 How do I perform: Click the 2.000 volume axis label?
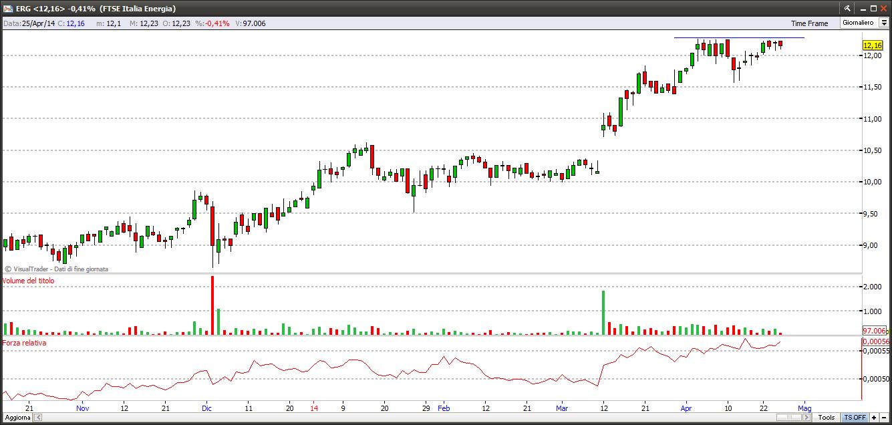click(871, 287)
